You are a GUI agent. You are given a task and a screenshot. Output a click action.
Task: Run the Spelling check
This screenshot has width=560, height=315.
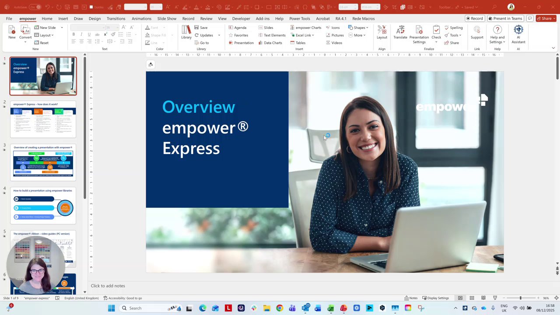click(x=453, y=28)
